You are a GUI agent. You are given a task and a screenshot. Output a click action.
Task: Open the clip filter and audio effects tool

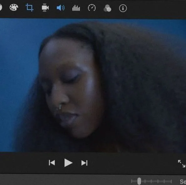tap(107, 8)
